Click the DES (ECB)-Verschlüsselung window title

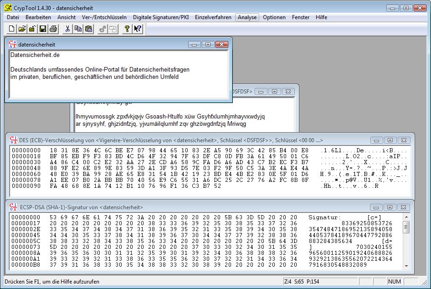(171, 140)
